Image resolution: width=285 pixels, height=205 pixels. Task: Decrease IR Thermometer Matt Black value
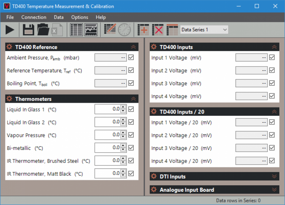123,175
